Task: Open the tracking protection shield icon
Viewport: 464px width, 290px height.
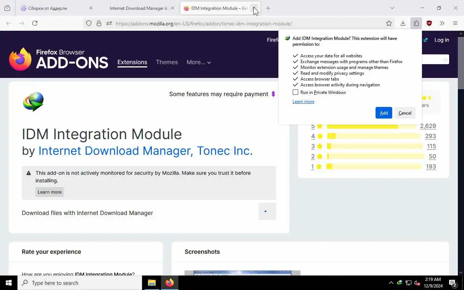Action: pos(89,24)
